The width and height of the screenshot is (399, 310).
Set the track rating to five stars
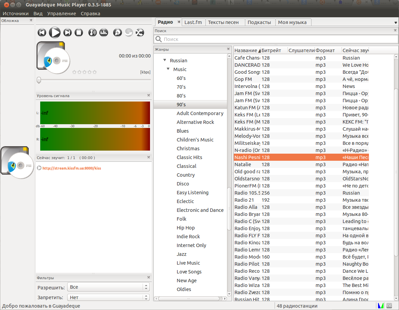[95, 72]
